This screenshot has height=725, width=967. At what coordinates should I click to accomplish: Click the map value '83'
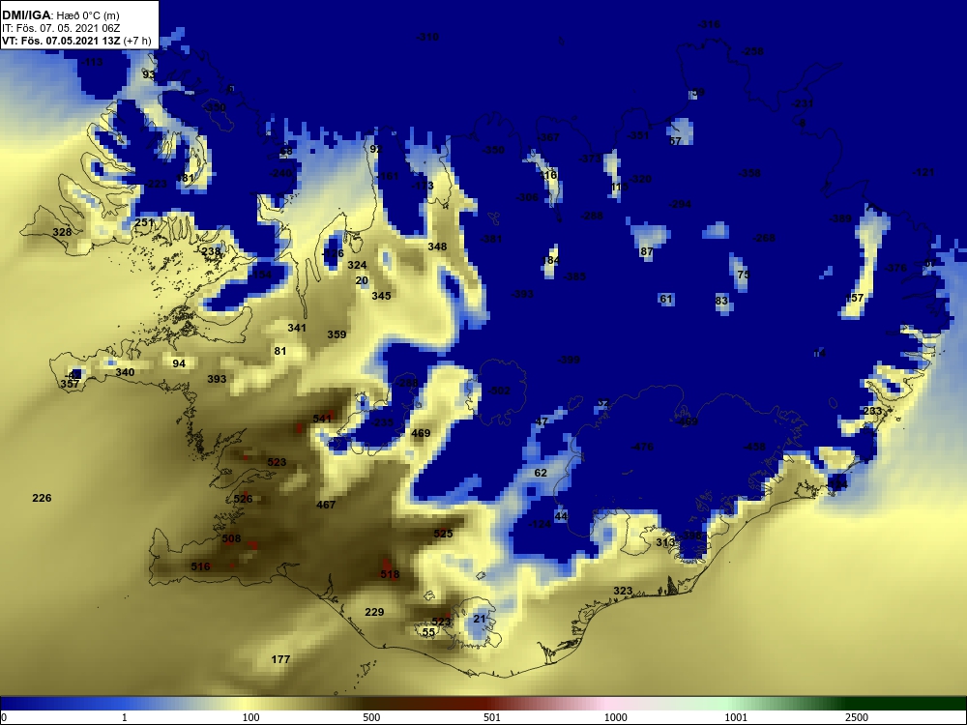pyautogui.click(x=721, y=301)
